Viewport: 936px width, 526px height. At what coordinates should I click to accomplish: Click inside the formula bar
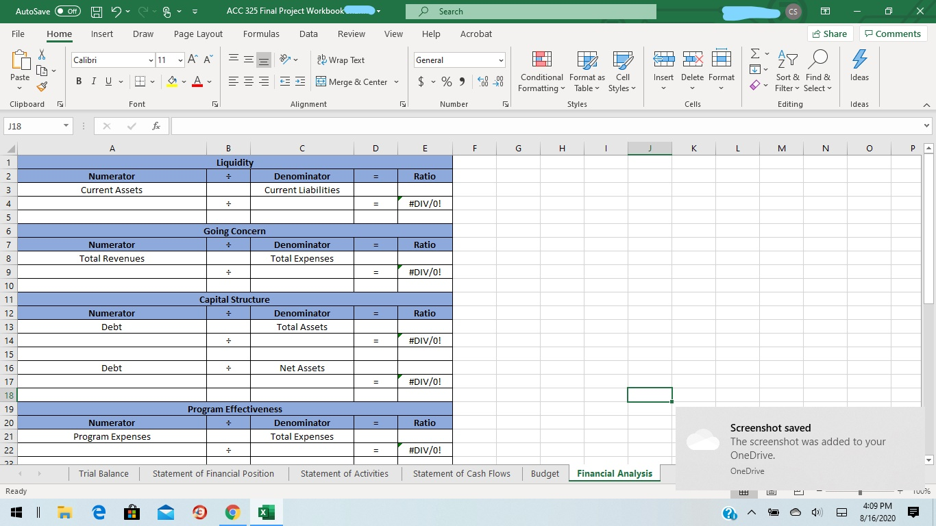480,125
